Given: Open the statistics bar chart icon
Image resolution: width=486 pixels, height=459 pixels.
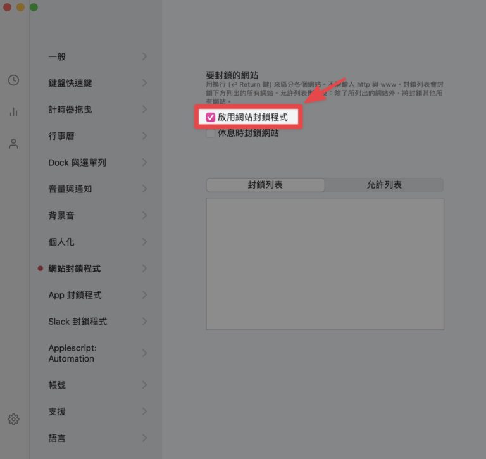Looking at the screenshot, I should (13, 112).
